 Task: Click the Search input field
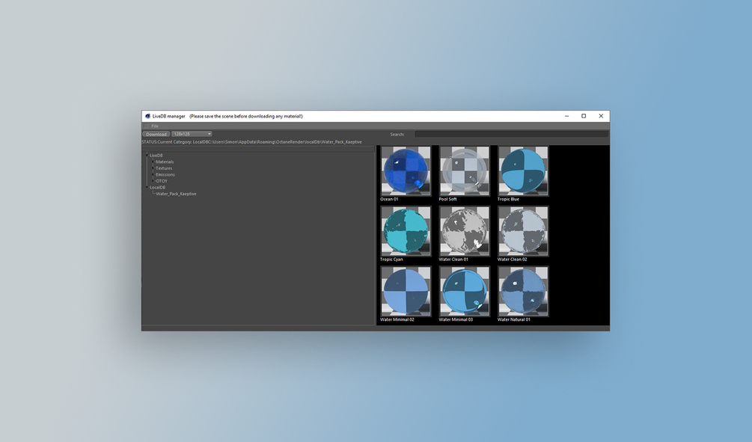coord(511,134)
